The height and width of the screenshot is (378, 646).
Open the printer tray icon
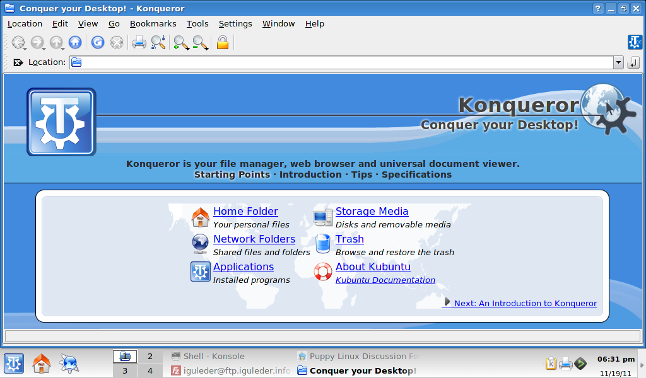point(566,363)
